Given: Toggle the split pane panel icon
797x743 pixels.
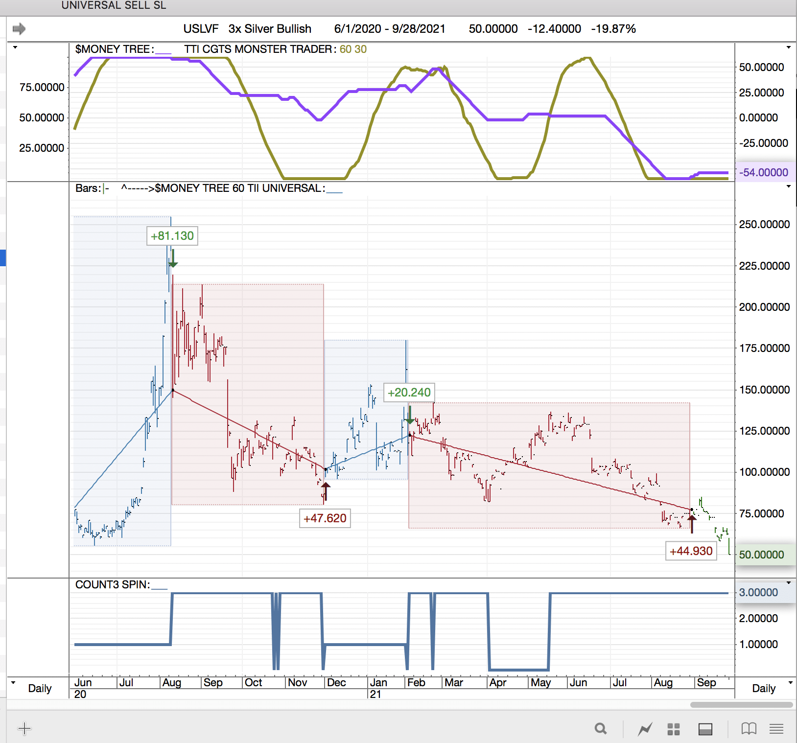Looking at the screenshot, I should click(x=705, y=729).
